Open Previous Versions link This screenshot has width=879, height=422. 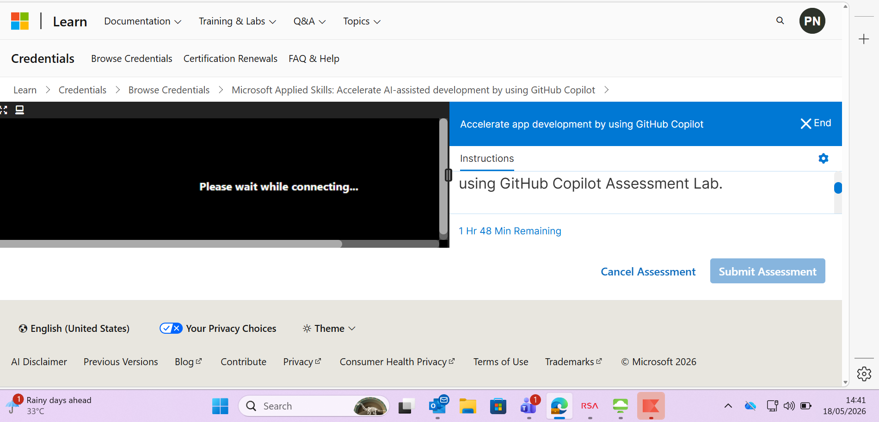coord(121,362)
